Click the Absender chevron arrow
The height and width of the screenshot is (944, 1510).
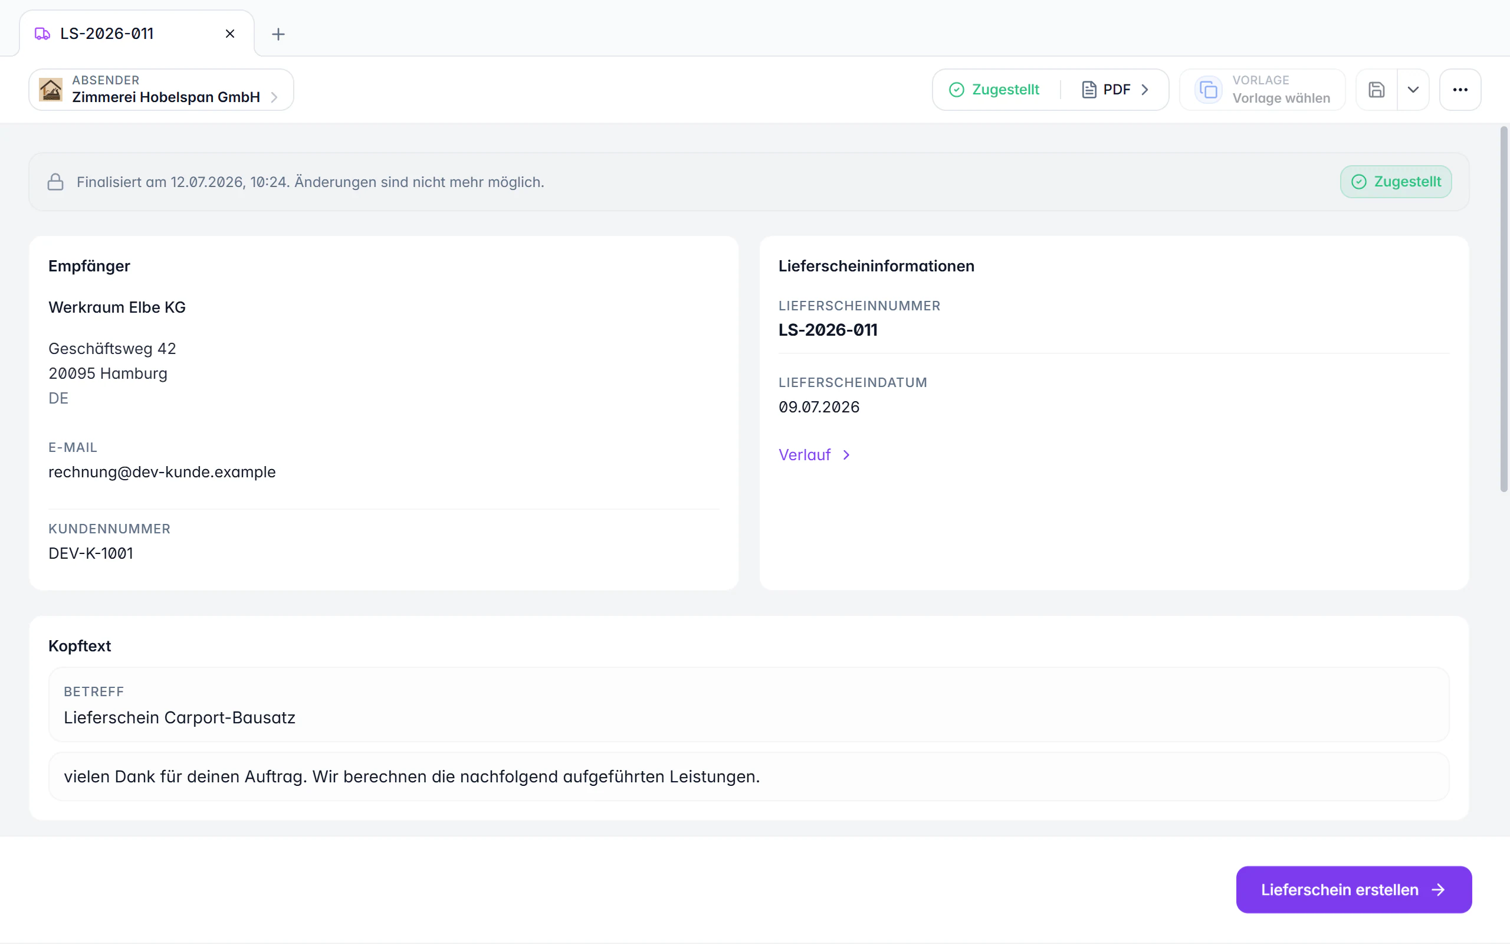(274, 97)
